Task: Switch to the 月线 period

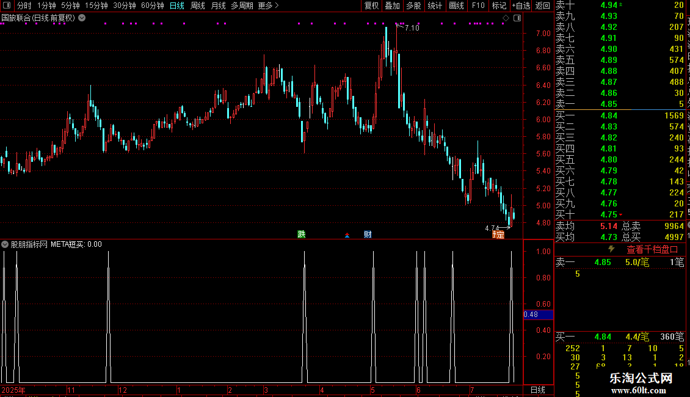Action: coord(218,5)
